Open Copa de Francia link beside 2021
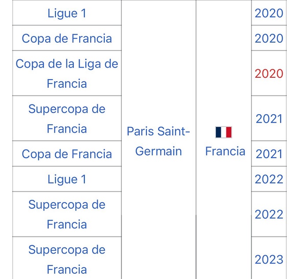This screenshot has width=299, height=279. click(x=67, y=154)
